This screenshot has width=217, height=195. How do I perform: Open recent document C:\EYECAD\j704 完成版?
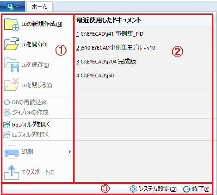(x=106, y=62)
